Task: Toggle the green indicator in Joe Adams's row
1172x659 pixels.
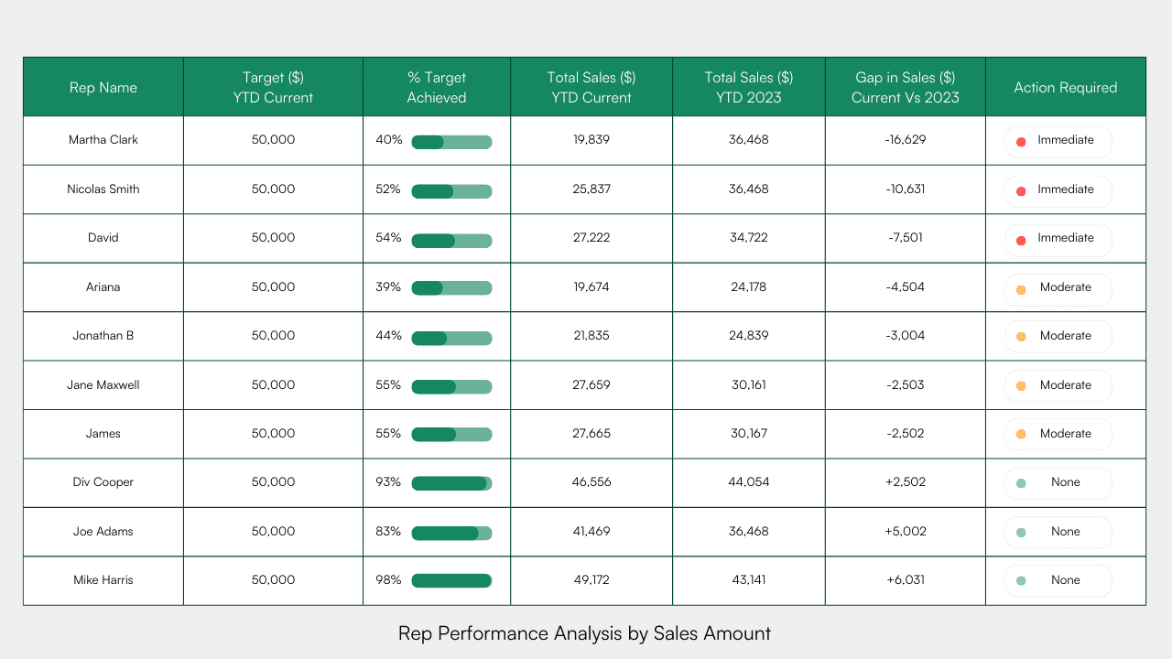Action: (1020, 532)
